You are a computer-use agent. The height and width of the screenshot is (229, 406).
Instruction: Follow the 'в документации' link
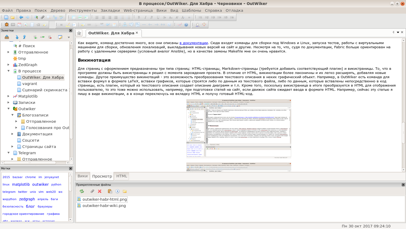click(x=194, y=43)
